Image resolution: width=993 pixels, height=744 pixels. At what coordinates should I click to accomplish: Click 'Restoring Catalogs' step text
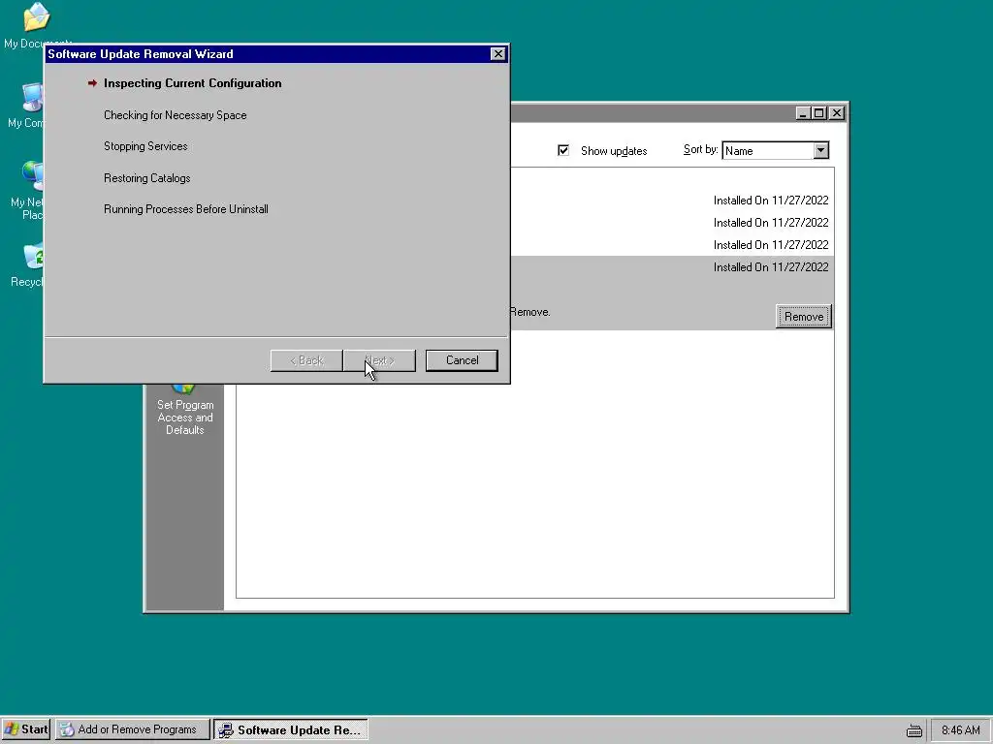point(147,178)
